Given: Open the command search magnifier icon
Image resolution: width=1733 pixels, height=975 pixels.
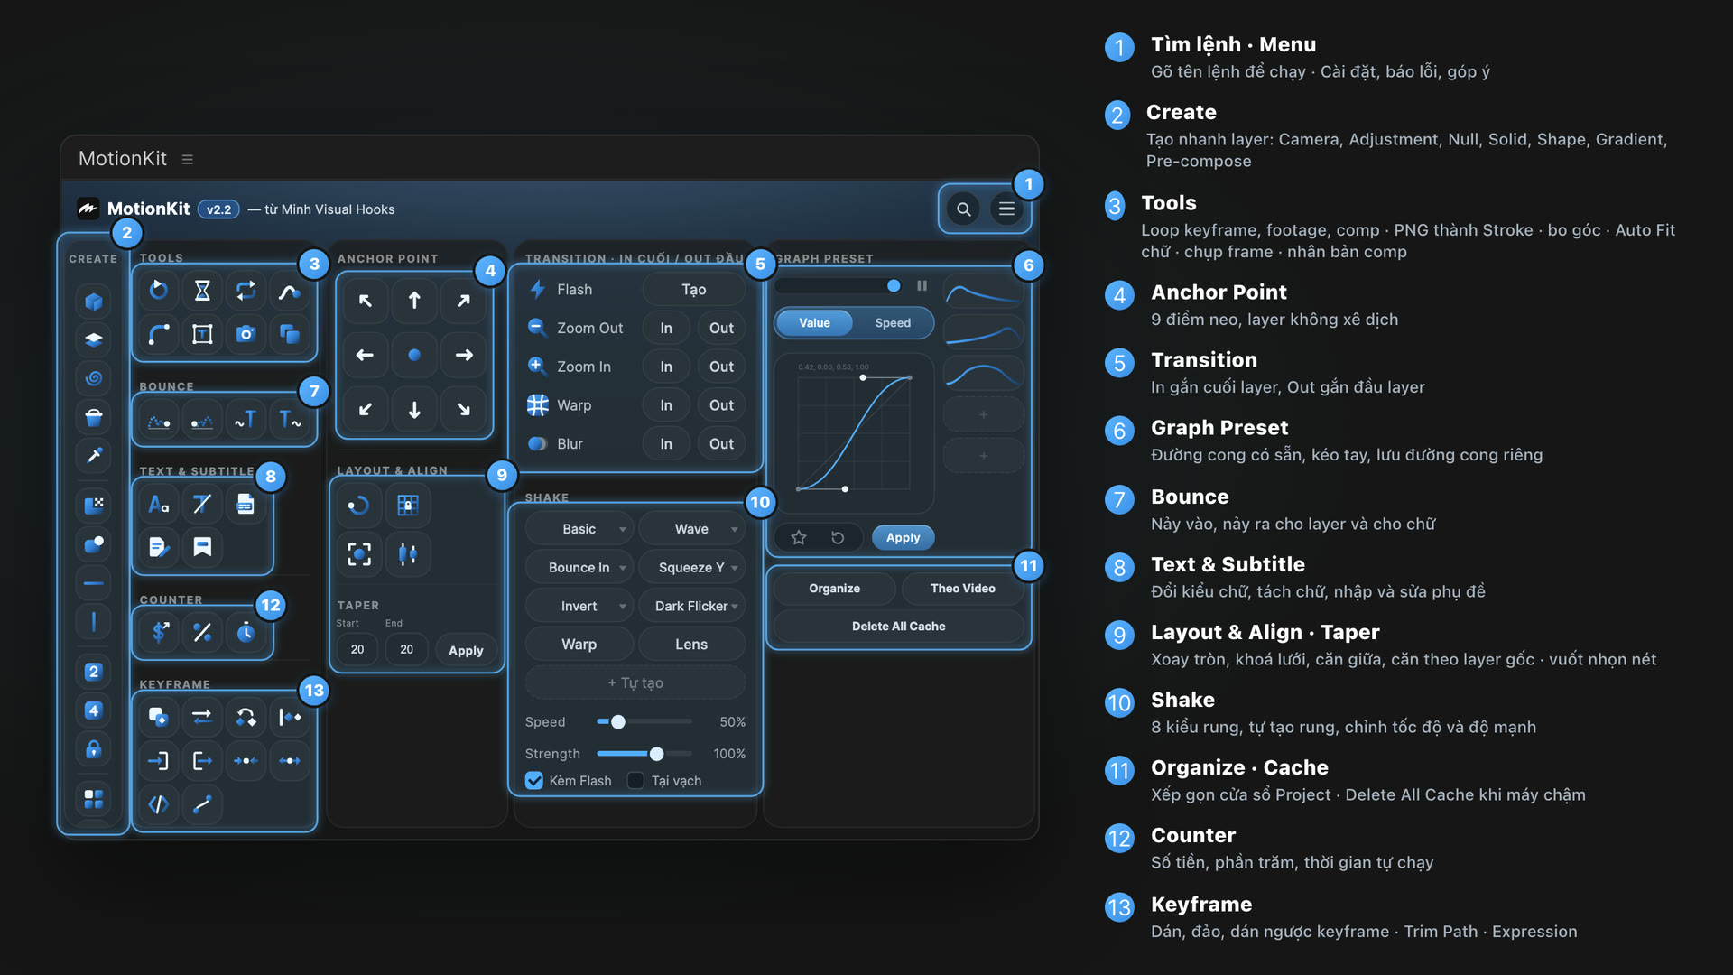Looking at the screenshot, I should point(963,209).
